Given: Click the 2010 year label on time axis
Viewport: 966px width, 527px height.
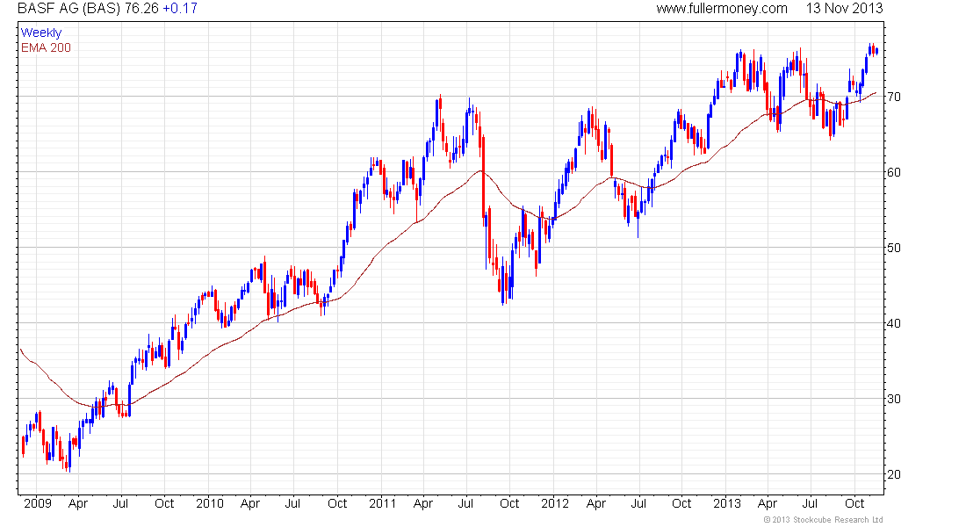Looking at the screenshot, I should 210,503.
